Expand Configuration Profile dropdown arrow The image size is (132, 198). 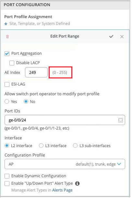pos(119,164)
